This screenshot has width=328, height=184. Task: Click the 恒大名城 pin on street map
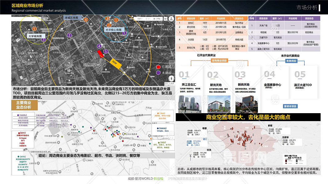point(102,143)
